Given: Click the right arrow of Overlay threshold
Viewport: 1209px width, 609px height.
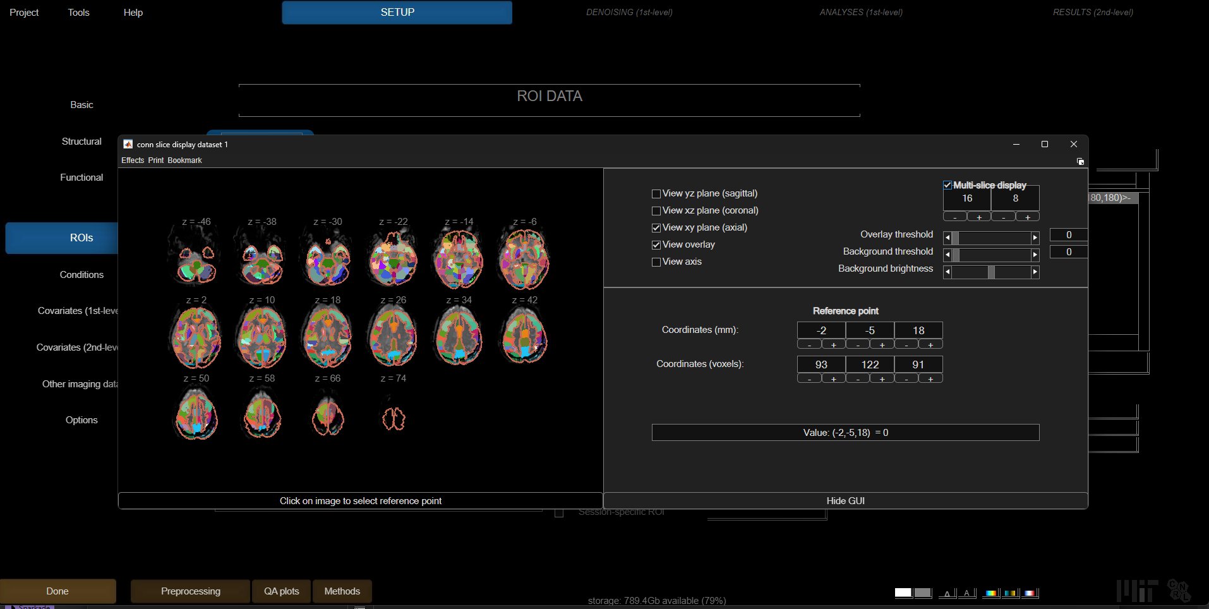Looking at the screenshot, I should tap(1035, 238).
